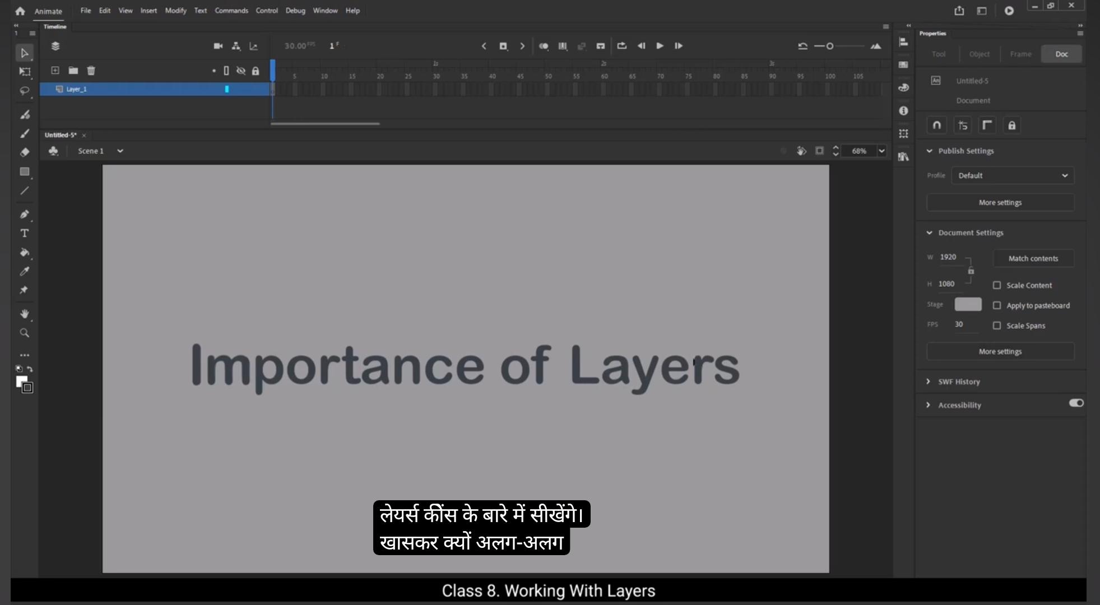Toggle show all layers as outlines

coord(226,71)
